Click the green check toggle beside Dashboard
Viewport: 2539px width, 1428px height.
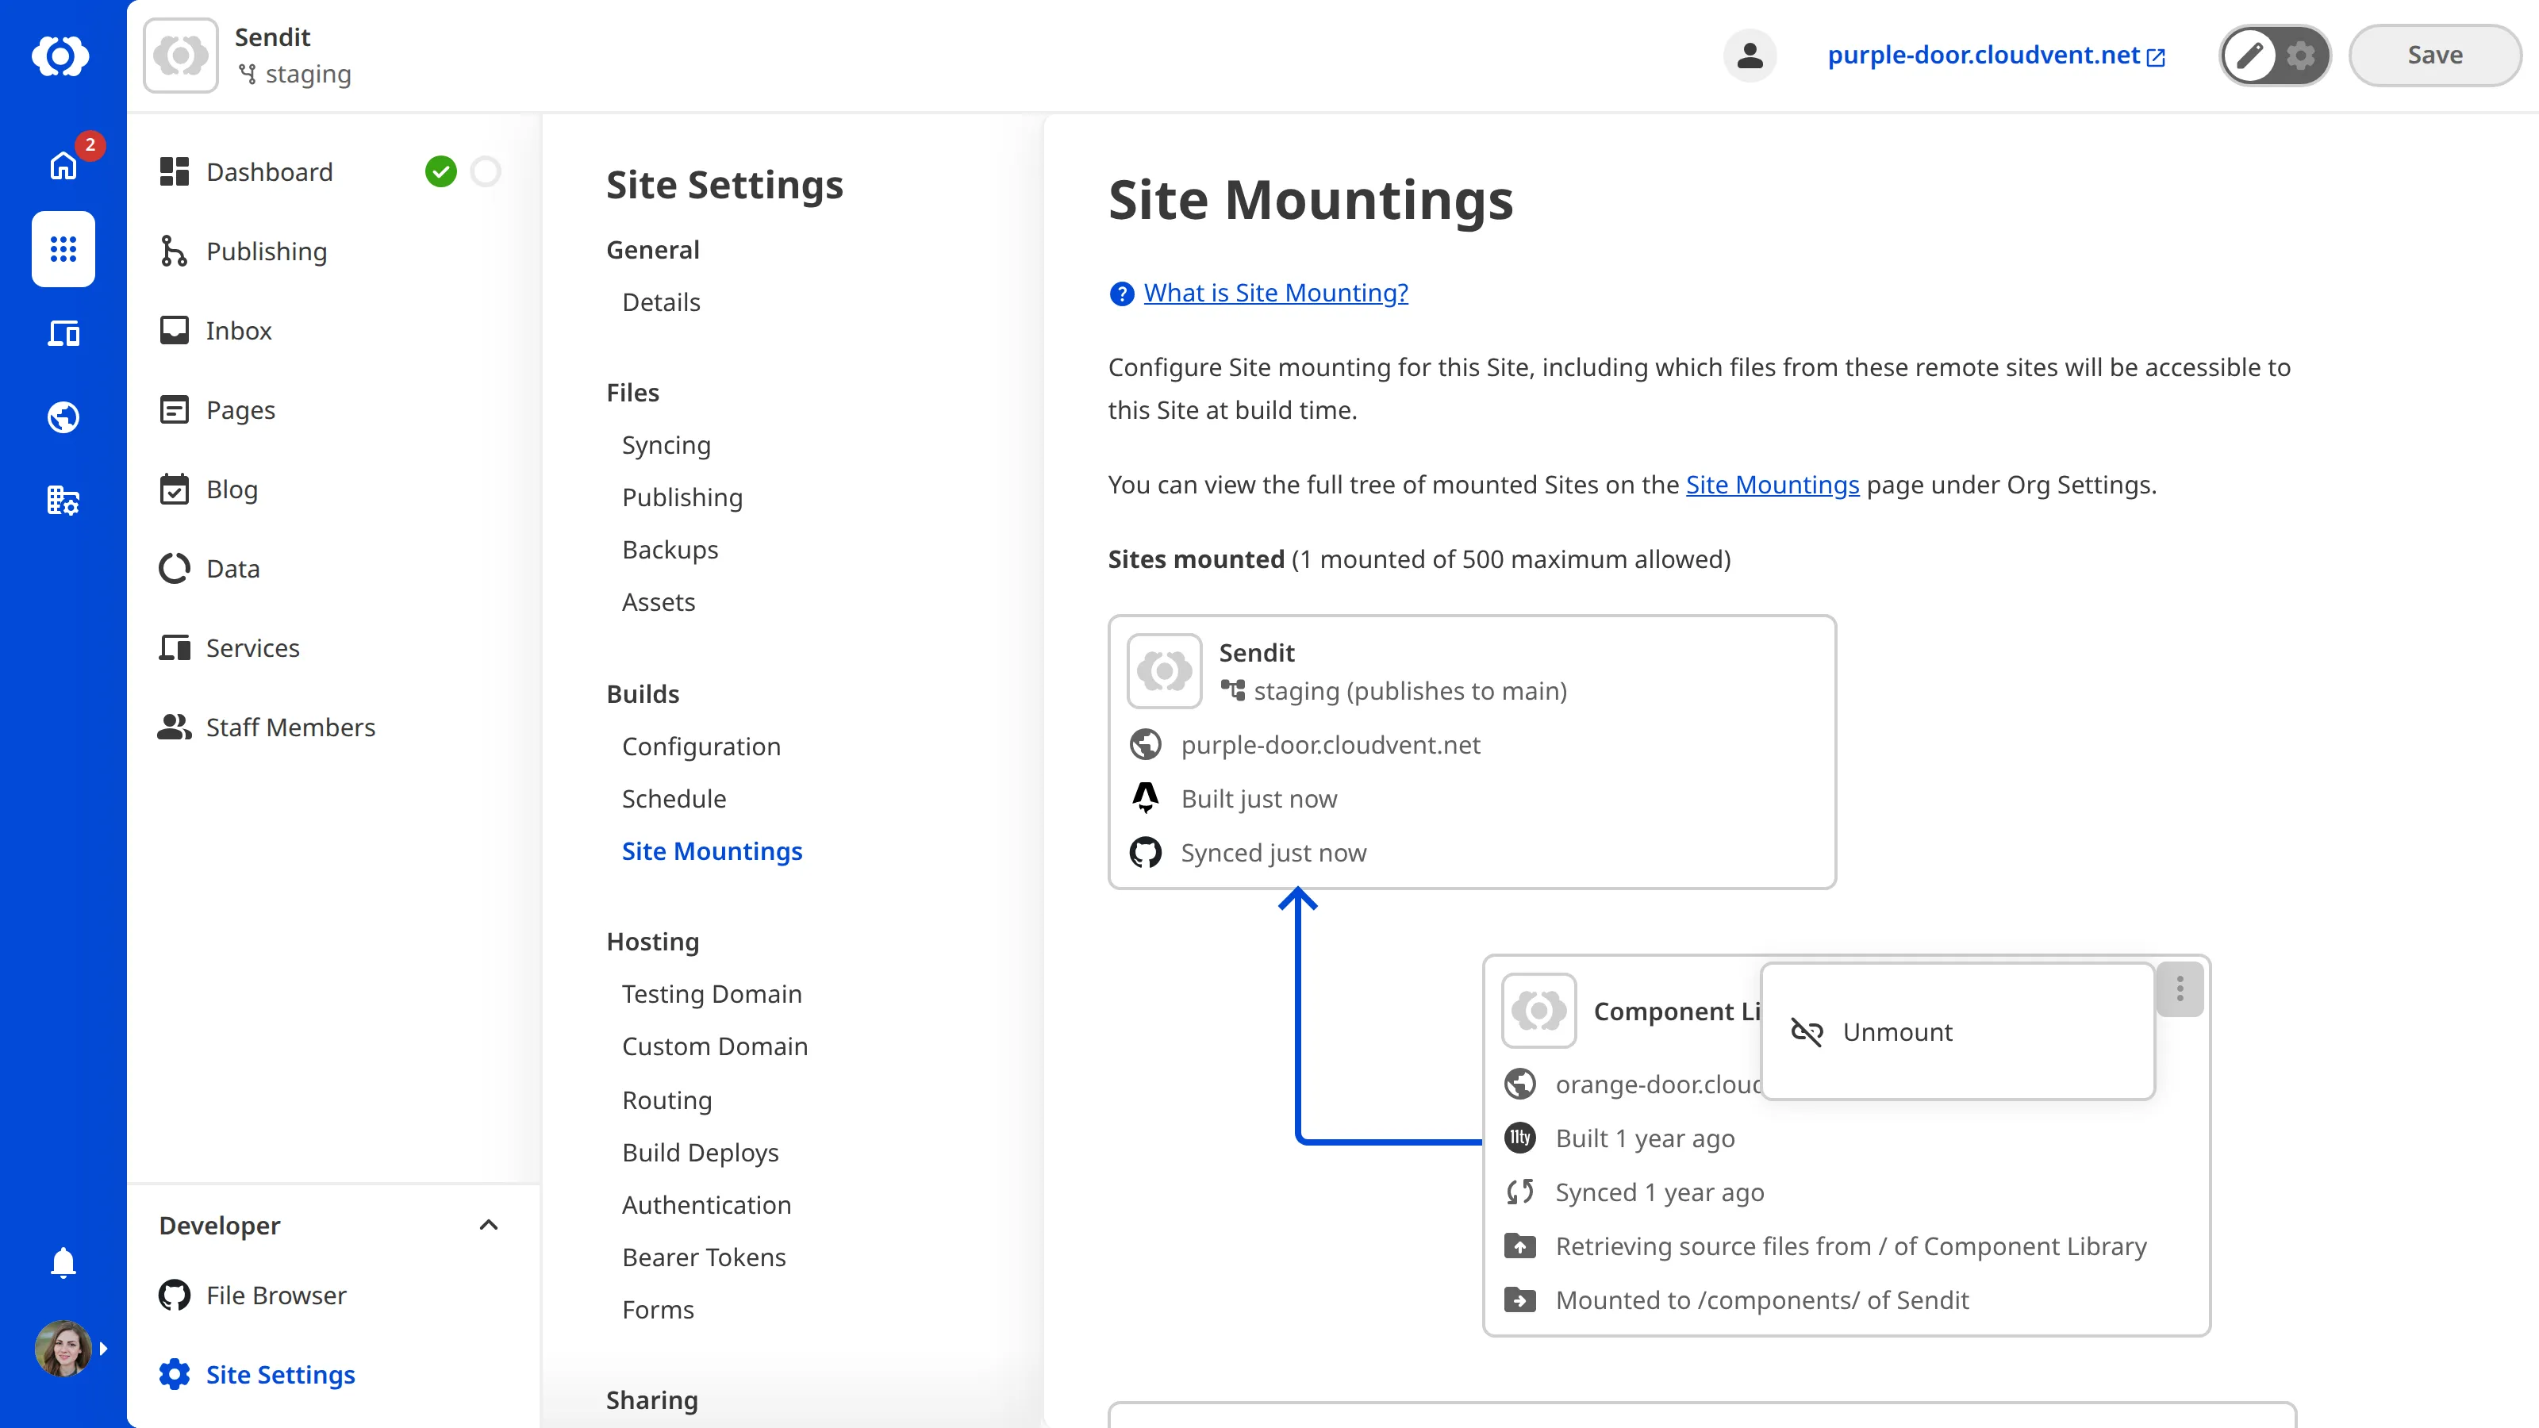442,171
